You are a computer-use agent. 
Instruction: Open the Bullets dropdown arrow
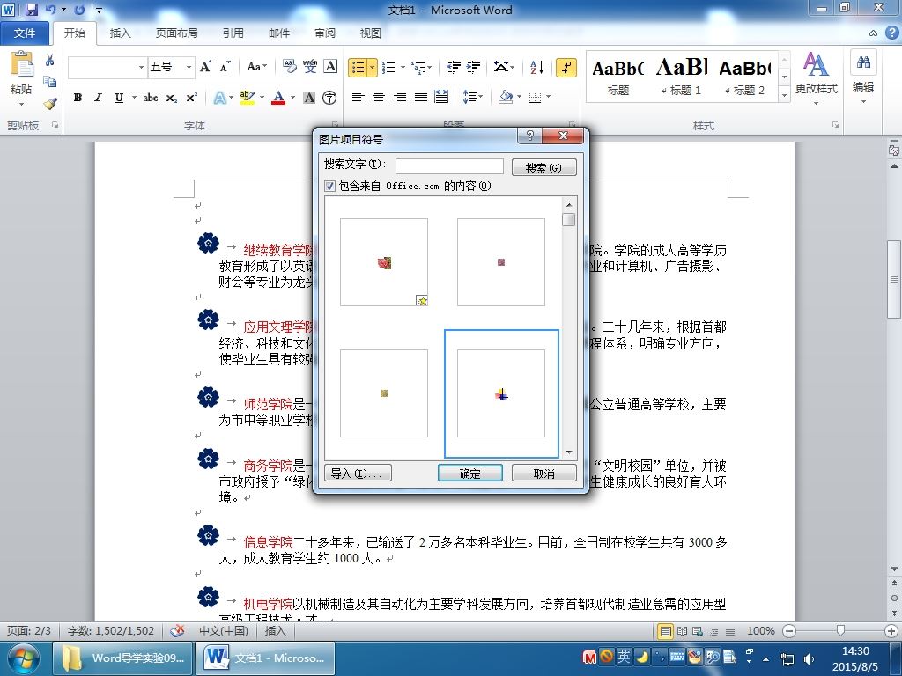coord(373,68)
